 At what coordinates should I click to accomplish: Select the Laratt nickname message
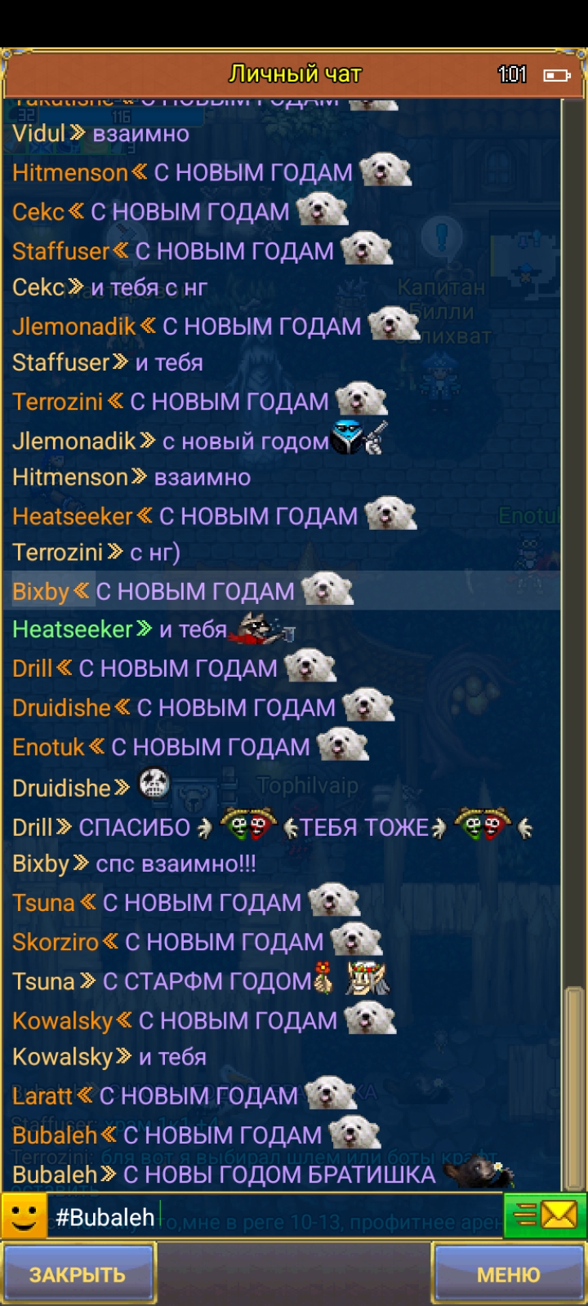point(185,1095)
